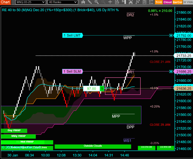
Task: Toggle the W VWA button
Action: (x=188, y=2)
